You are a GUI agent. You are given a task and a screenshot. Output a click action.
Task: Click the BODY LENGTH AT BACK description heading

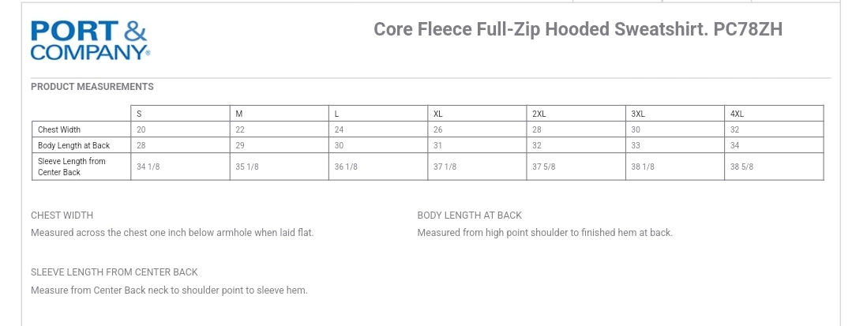pyautogui.click(x=470, y=215)
